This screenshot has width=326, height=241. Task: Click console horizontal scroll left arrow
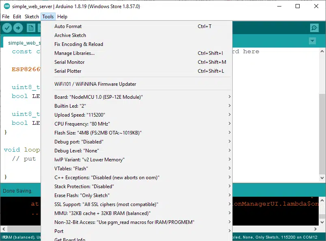pyautogui.click(x=4, y=229)
